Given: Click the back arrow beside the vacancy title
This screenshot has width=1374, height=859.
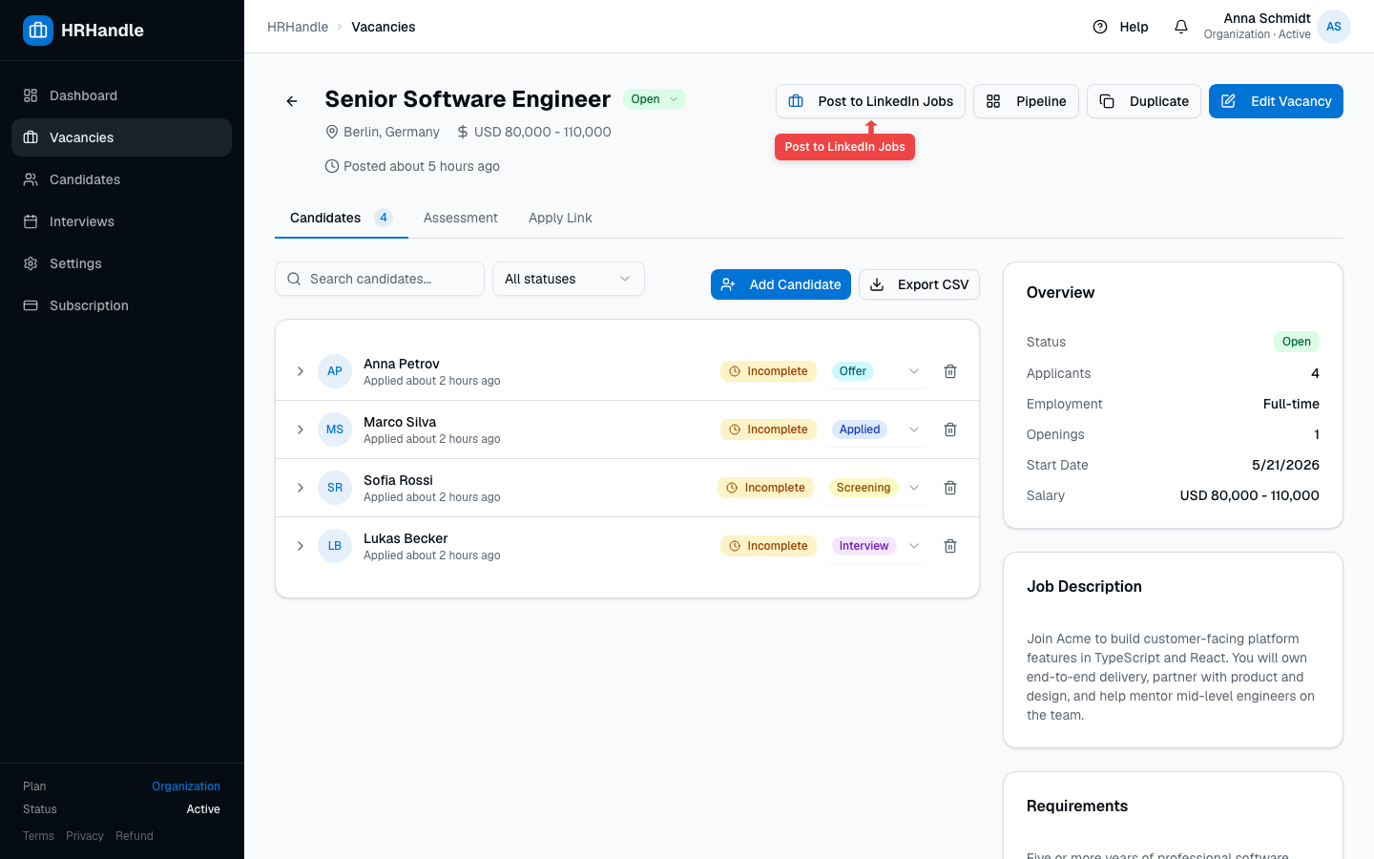Looking at the screenshot, I should (292, 101).
